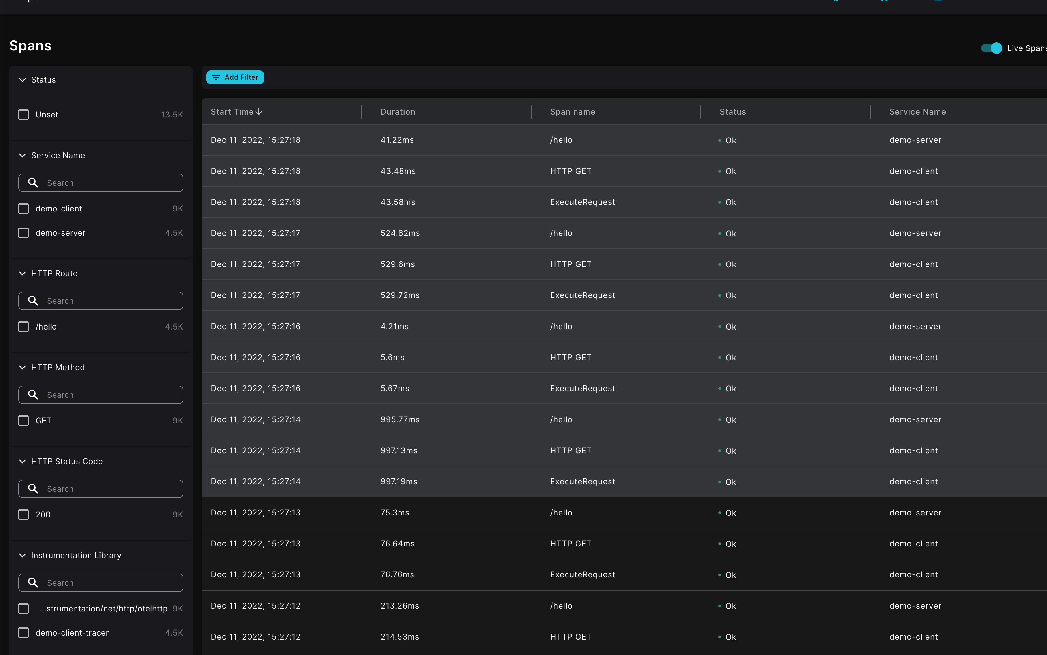This screenshot has height=655, width=1047.
Task: Focus the Instrumentation Library search field
Action: click(101, 583)
